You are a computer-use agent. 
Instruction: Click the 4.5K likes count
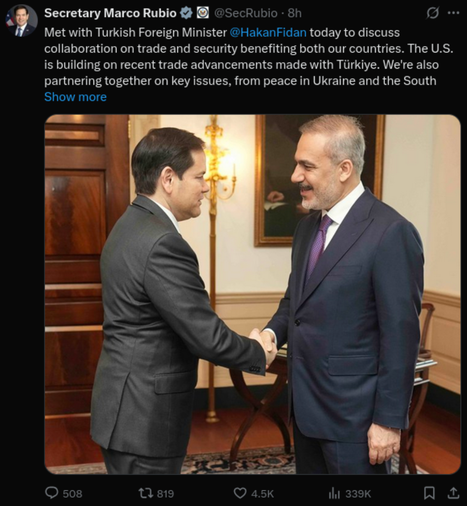point(262,494)
